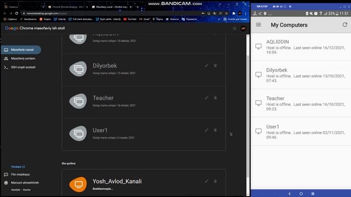The width and height of the screenshot is (351, 197).
Task: Open the Google account avatar on the page
Action: pos(243,28)
